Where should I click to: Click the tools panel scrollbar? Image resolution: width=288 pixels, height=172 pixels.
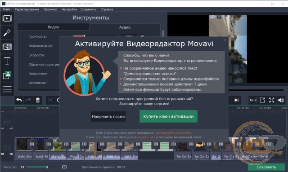click(x=163, y=33)
